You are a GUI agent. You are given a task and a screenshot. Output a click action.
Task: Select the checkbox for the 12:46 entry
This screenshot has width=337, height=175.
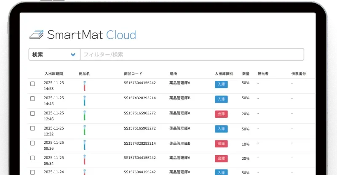coord(32,114)
